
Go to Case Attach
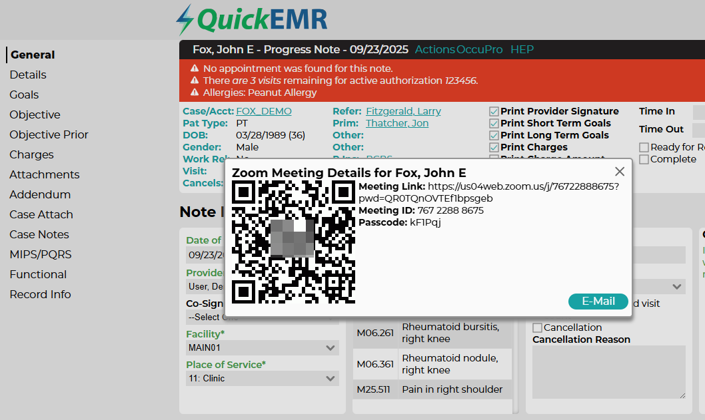[x=41, y=214]
